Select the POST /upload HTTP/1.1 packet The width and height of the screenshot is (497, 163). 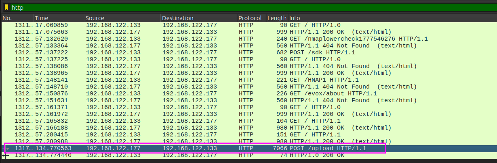pos(248,149)
